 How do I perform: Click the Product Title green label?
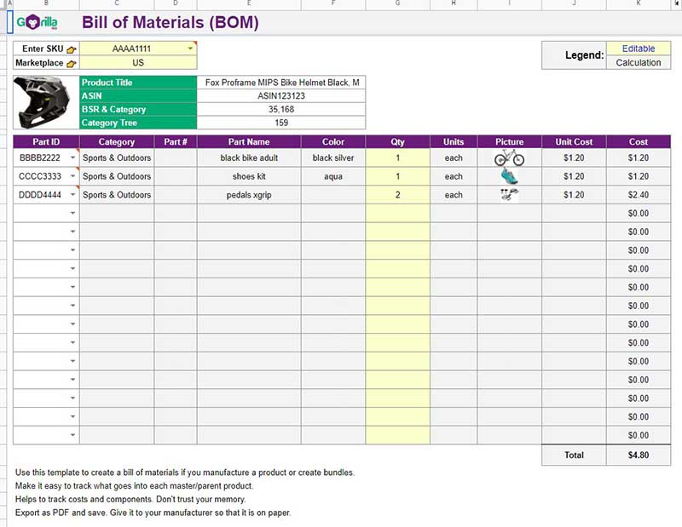point(138,83)
